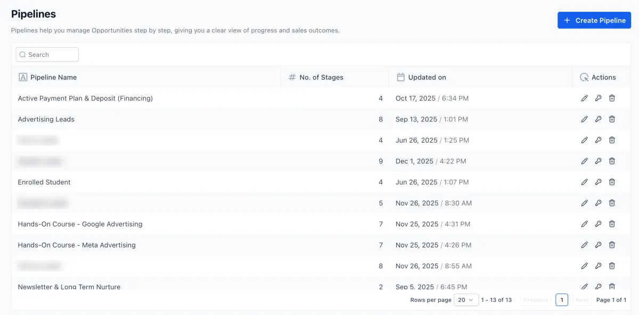Click the Create Pipeline button
Screen dimensions: 639x315
click(594, 20)
